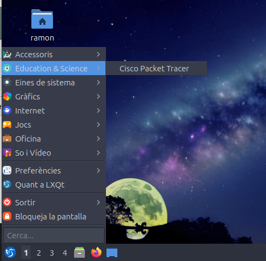266x261 pixels.
Task: Open the Accessoris menu category
Action: tap(54, 55)
